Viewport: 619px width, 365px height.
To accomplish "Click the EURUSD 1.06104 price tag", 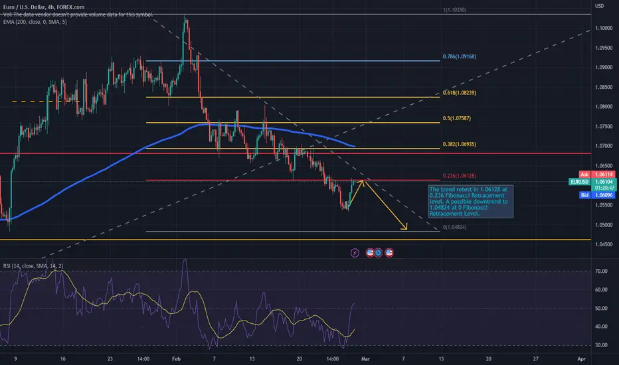I will [592, 182].
